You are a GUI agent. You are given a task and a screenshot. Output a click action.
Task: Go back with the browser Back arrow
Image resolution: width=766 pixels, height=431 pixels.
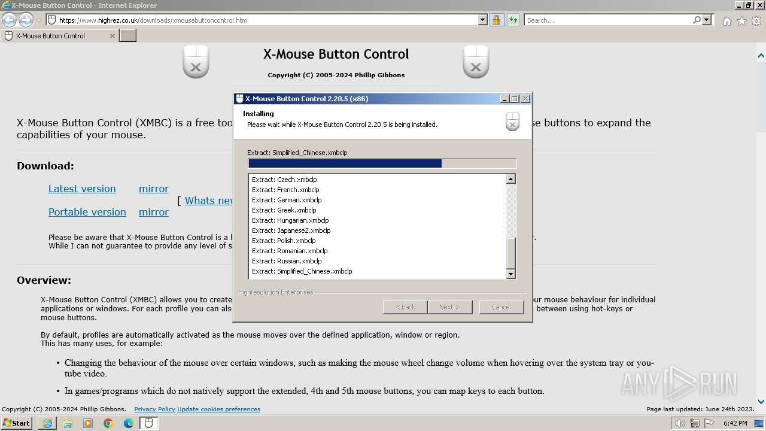tap(9, 20)
